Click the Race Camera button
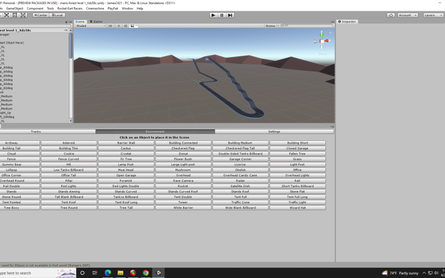This screenshot has height=278, width=445. point(183,181)
